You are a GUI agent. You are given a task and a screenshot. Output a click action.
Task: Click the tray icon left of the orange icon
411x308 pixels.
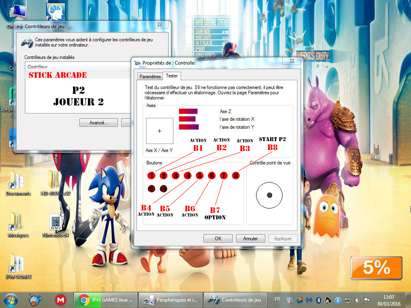(290, 300)
